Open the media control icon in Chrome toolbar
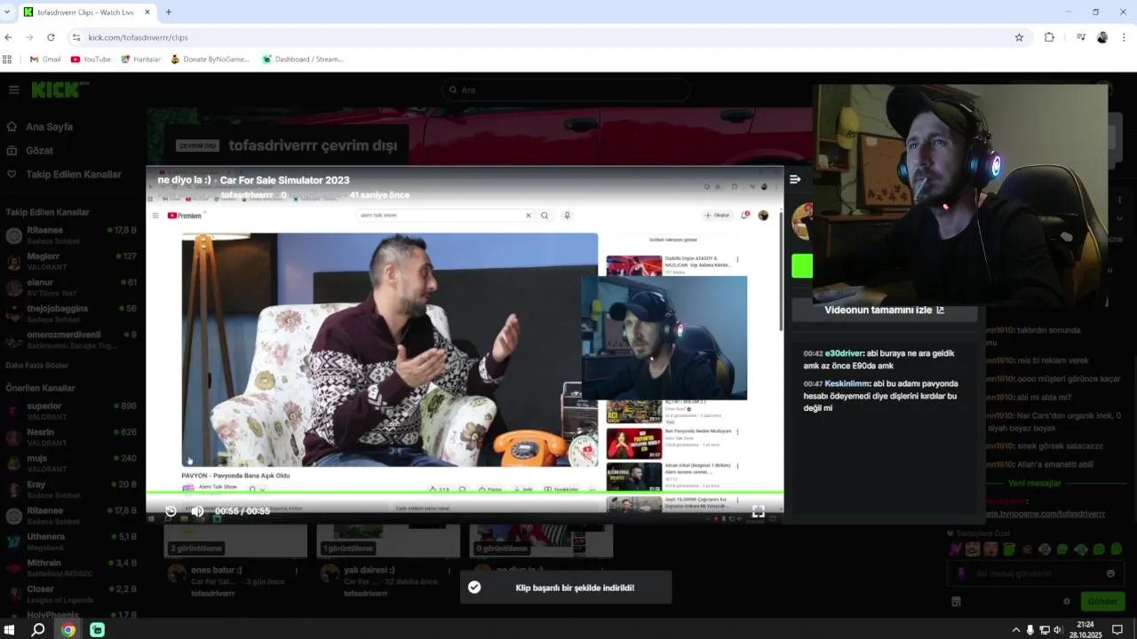 click(x=1080, y=37)
